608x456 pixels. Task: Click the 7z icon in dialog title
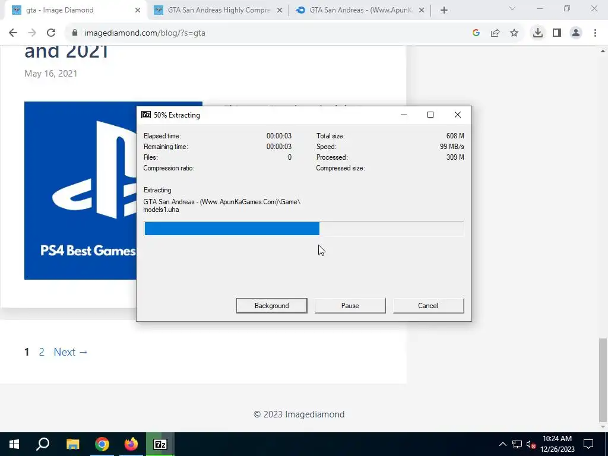pos(146,115)
